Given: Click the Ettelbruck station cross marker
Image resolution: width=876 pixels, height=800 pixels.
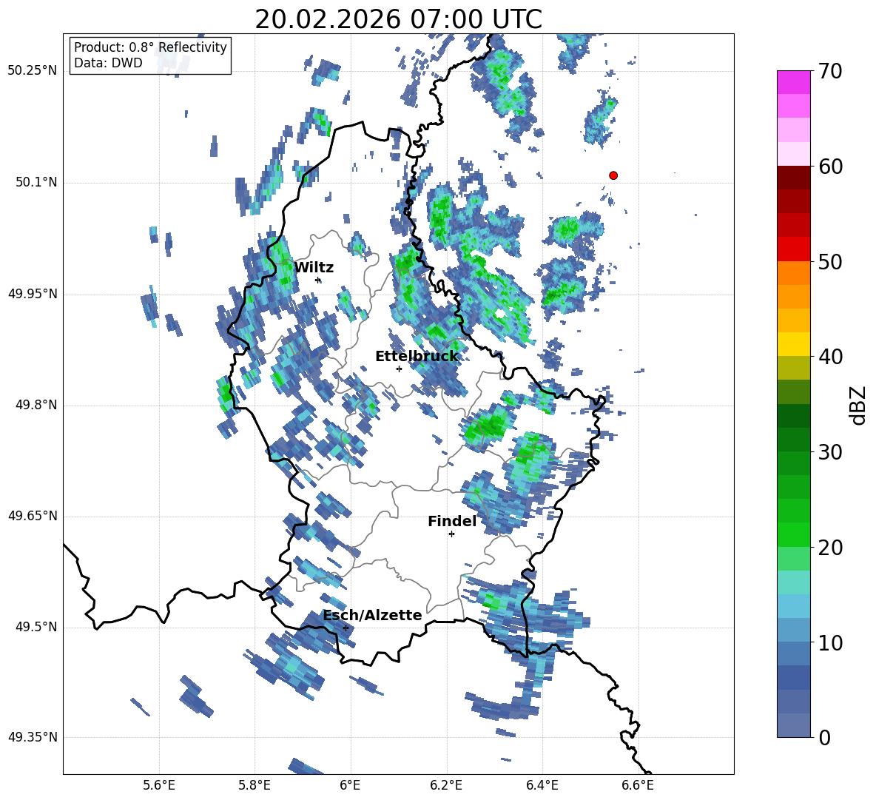Looking at the screenshot, I should pyautogui.click(x=399, y=369).
